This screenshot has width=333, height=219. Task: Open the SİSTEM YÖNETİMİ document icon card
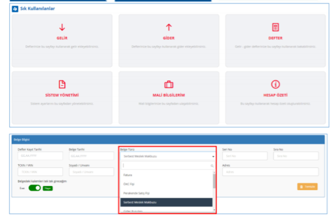click(62, 97)
